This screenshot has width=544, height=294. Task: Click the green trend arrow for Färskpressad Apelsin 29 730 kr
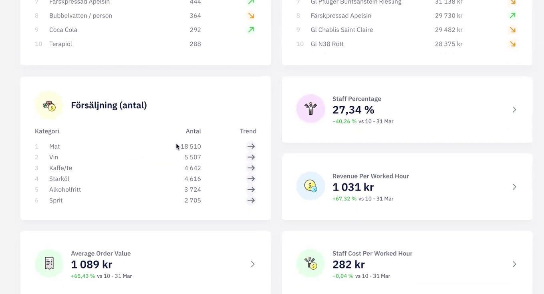click(512, 16)
